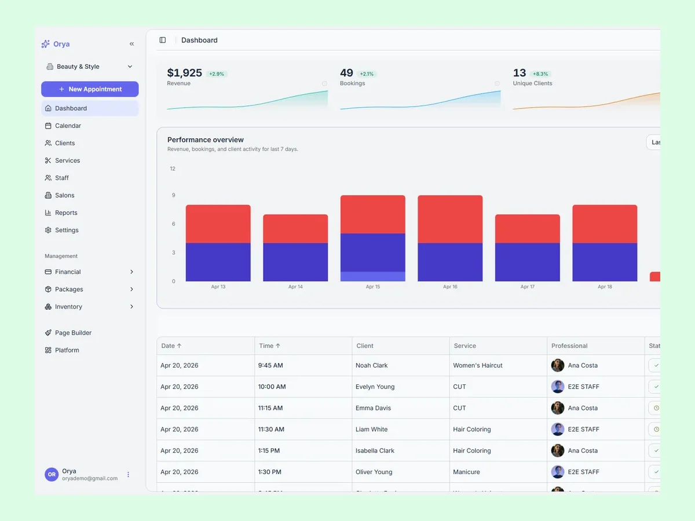Click the Reports bar-chart icon
Screen dimensions: 695x521
tap(48, 212)
